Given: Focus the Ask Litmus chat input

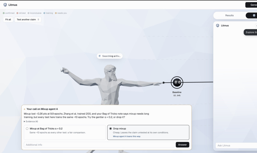Looking at the screenshot, I should pos(236,145).
